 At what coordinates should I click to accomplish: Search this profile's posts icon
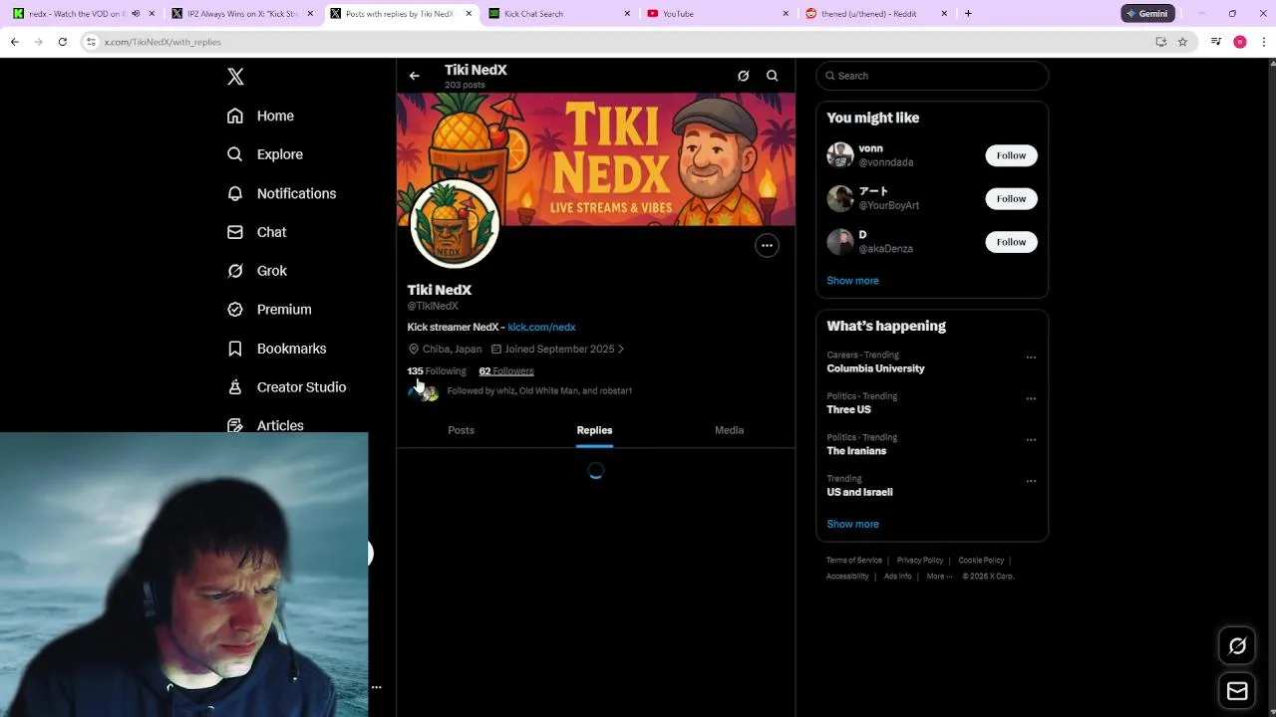772,76
